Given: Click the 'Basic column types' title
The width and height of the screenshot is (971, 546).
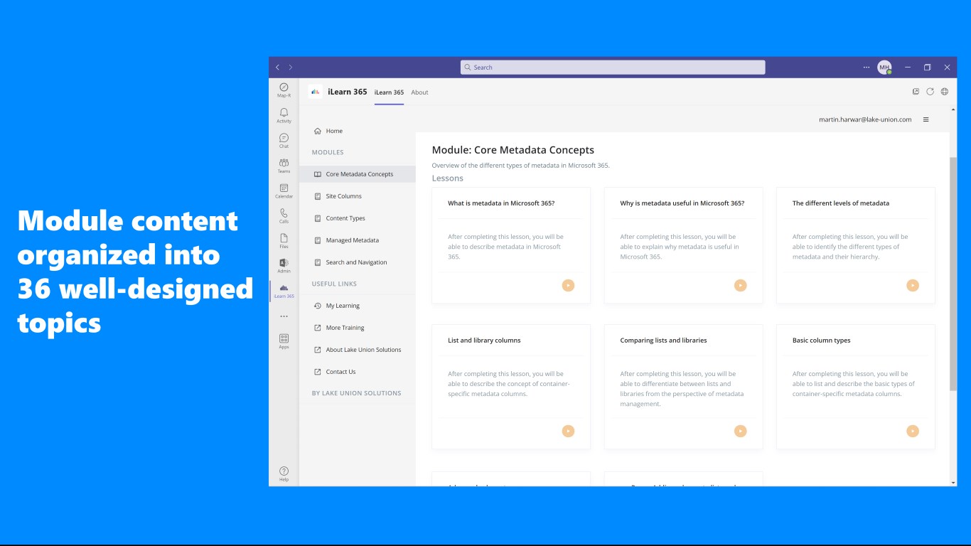Looking at the screenshot, I should tap(822, 341).
